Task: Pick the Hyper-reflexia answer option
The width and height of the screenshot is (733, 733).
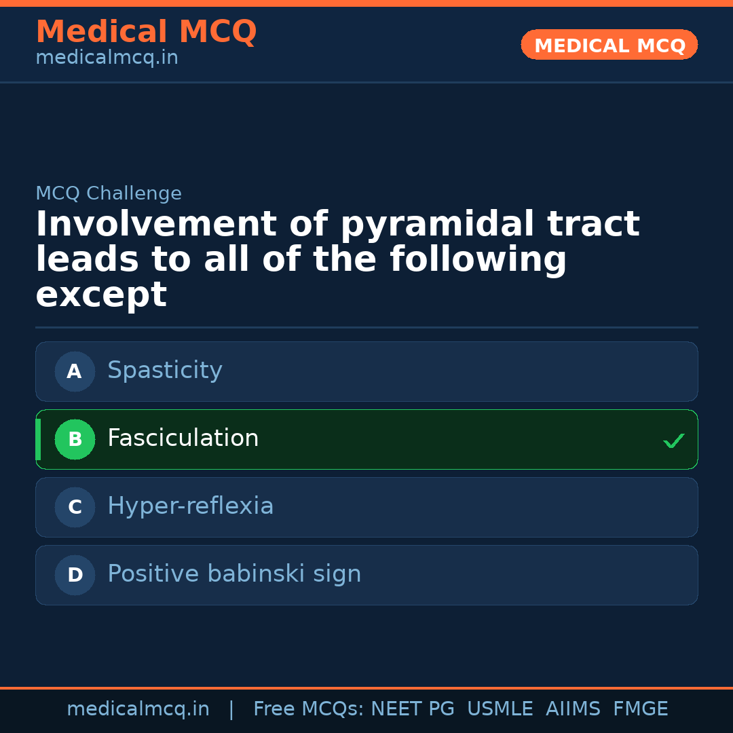Action: (x=191, y=506)
